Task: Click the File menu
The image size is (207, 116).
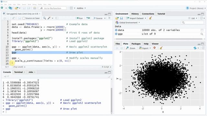Action: pos(2,5)
